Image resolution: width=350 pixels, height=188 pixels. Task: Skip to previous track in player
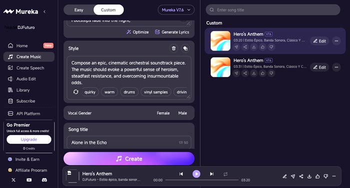[x=181, y=174]
